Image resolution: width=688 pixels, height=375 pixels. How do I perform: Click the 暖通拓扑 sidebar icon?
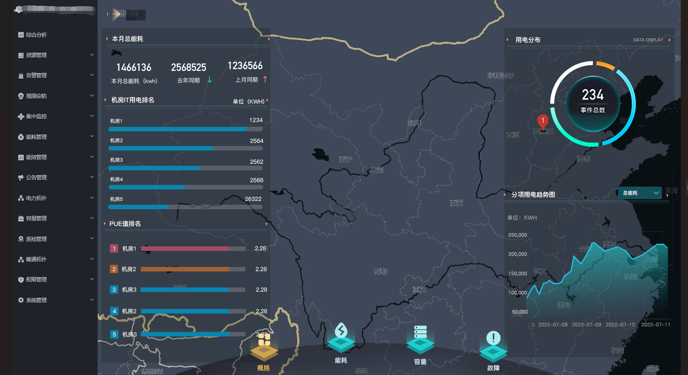point(21,259)
